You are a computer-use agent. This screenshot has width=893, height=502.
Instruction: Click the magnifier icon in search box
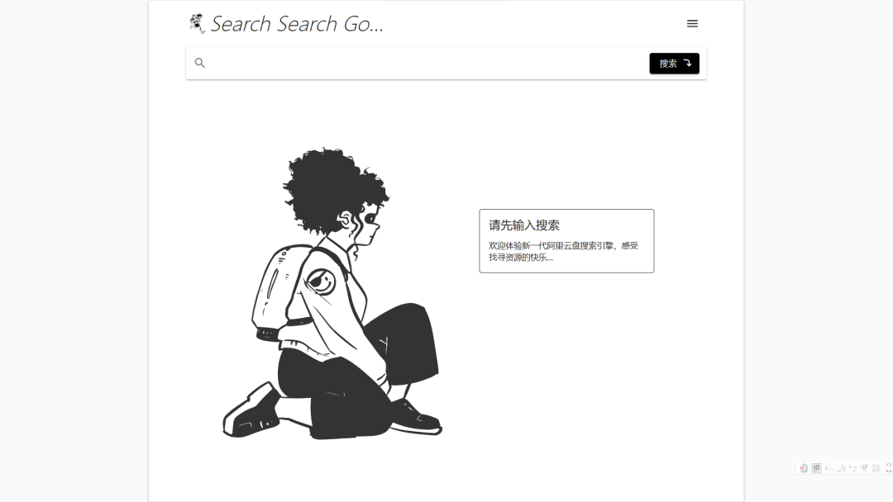pyautogui.click(x=199, y=63)
